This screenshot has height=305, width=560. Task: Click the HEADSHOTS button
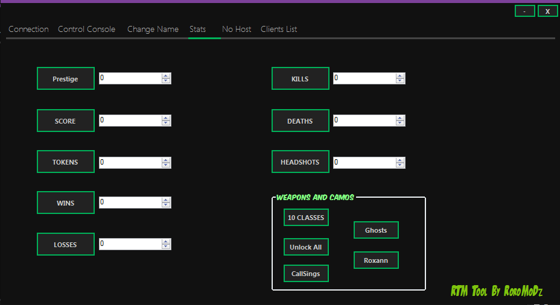pos(301,162)
